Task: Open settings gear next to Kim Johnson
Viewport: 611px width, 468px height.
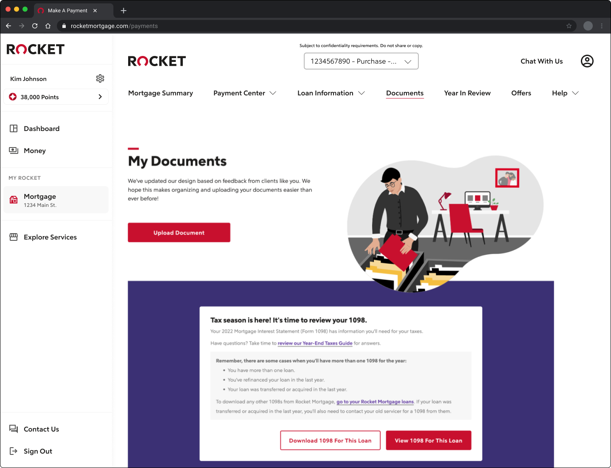Action: coord(100,78)
